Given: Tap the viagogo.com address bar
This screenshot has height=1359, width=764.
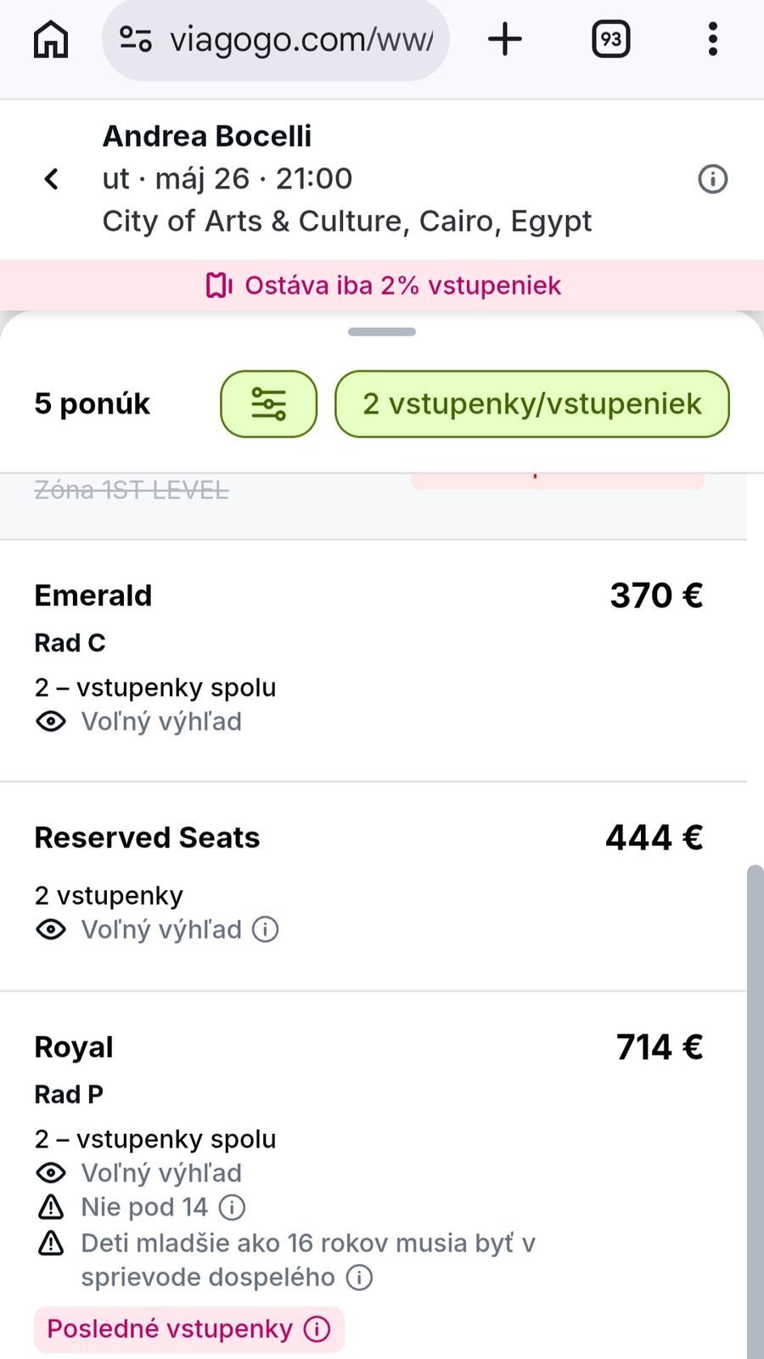Looking at the screenshot, I should [x=301, y=39].
